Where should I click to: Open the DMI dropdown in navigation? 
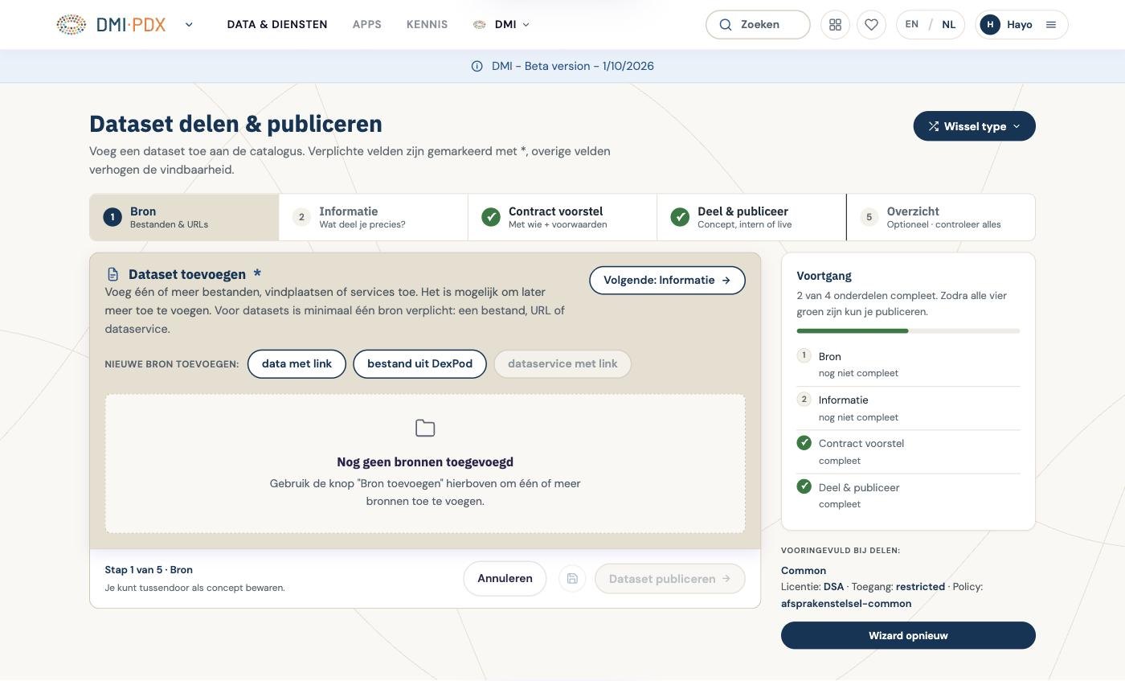(x=501, y=24)
